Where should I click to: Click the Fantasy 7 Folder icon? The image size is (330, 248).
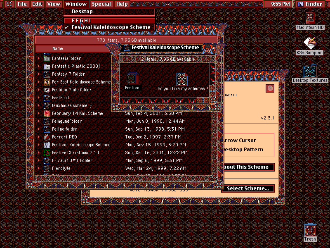coord(47,74)
